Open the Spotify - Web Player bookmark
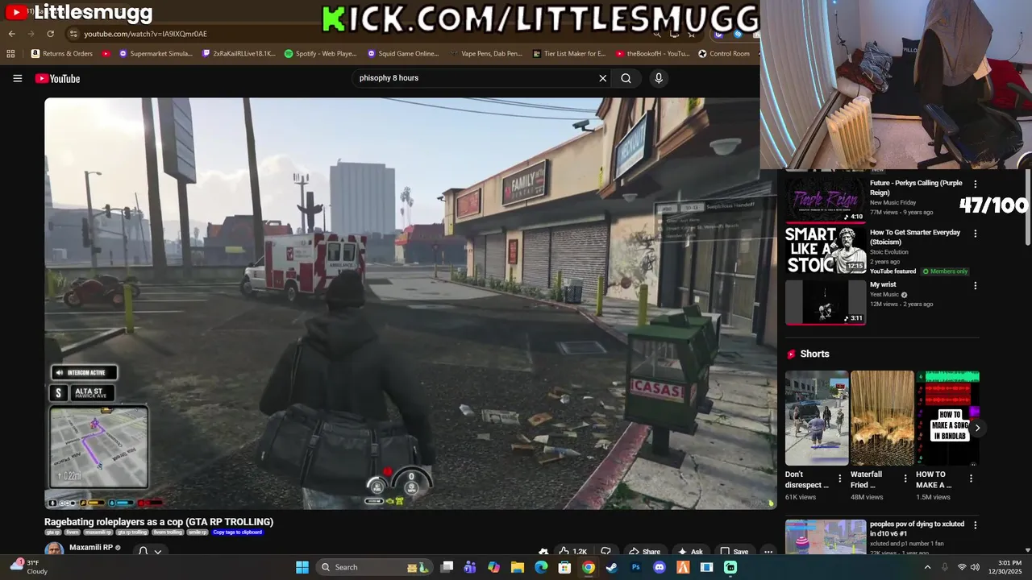The image size is (1032, 580). (320, 54)
